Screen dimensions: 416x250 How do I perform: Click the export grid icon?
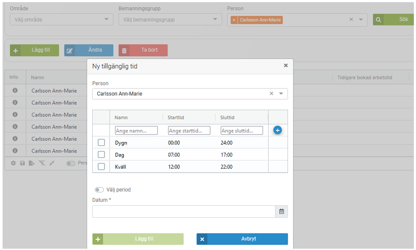[32, 163]
